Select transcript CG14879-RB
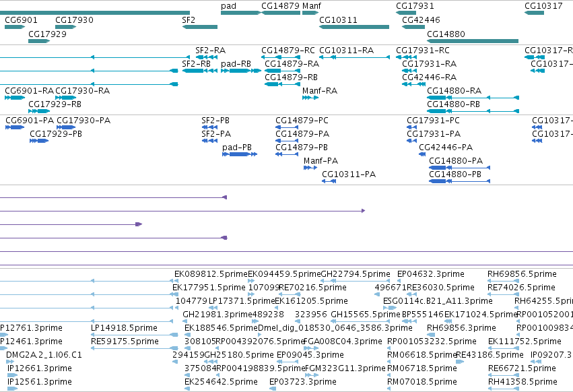This screenshot has height=392, width=573. click(x=283, y=84)
